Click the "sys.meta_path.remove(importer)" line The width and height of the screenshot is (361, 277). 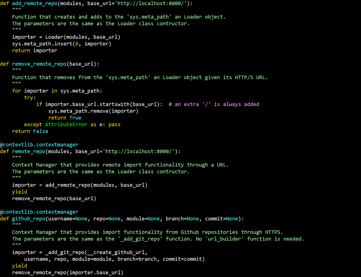click(93, 111)
